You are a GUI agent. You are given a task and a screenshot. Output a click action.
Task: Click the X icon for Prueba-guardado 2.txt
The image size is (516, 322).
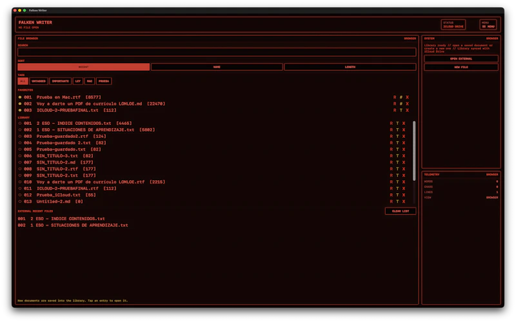coord(404,143)
